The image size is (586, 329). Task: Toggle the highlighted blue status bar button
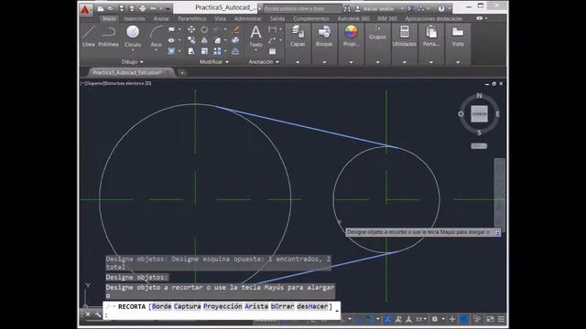pyautogui.click(x=464, y=319)
